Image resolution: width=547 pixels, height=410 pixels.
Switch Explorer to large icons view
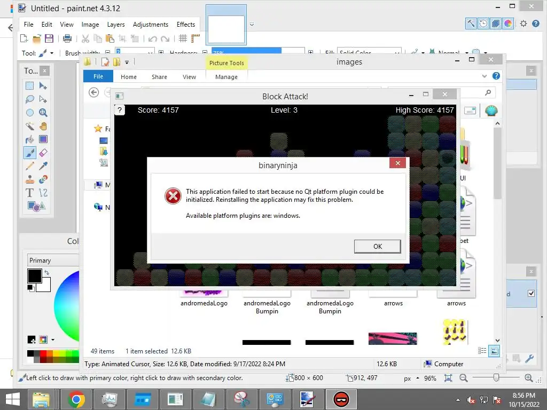(x=494, y=351)
